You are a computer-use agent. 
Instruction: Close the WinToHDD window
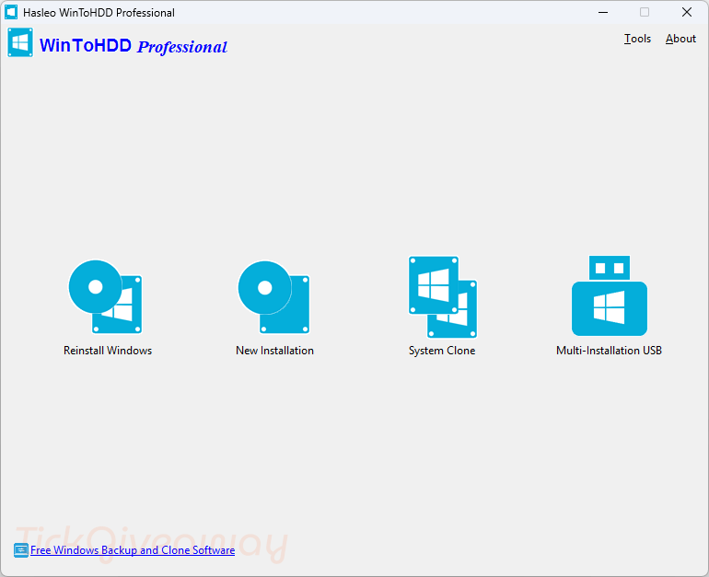pos(686,12)
